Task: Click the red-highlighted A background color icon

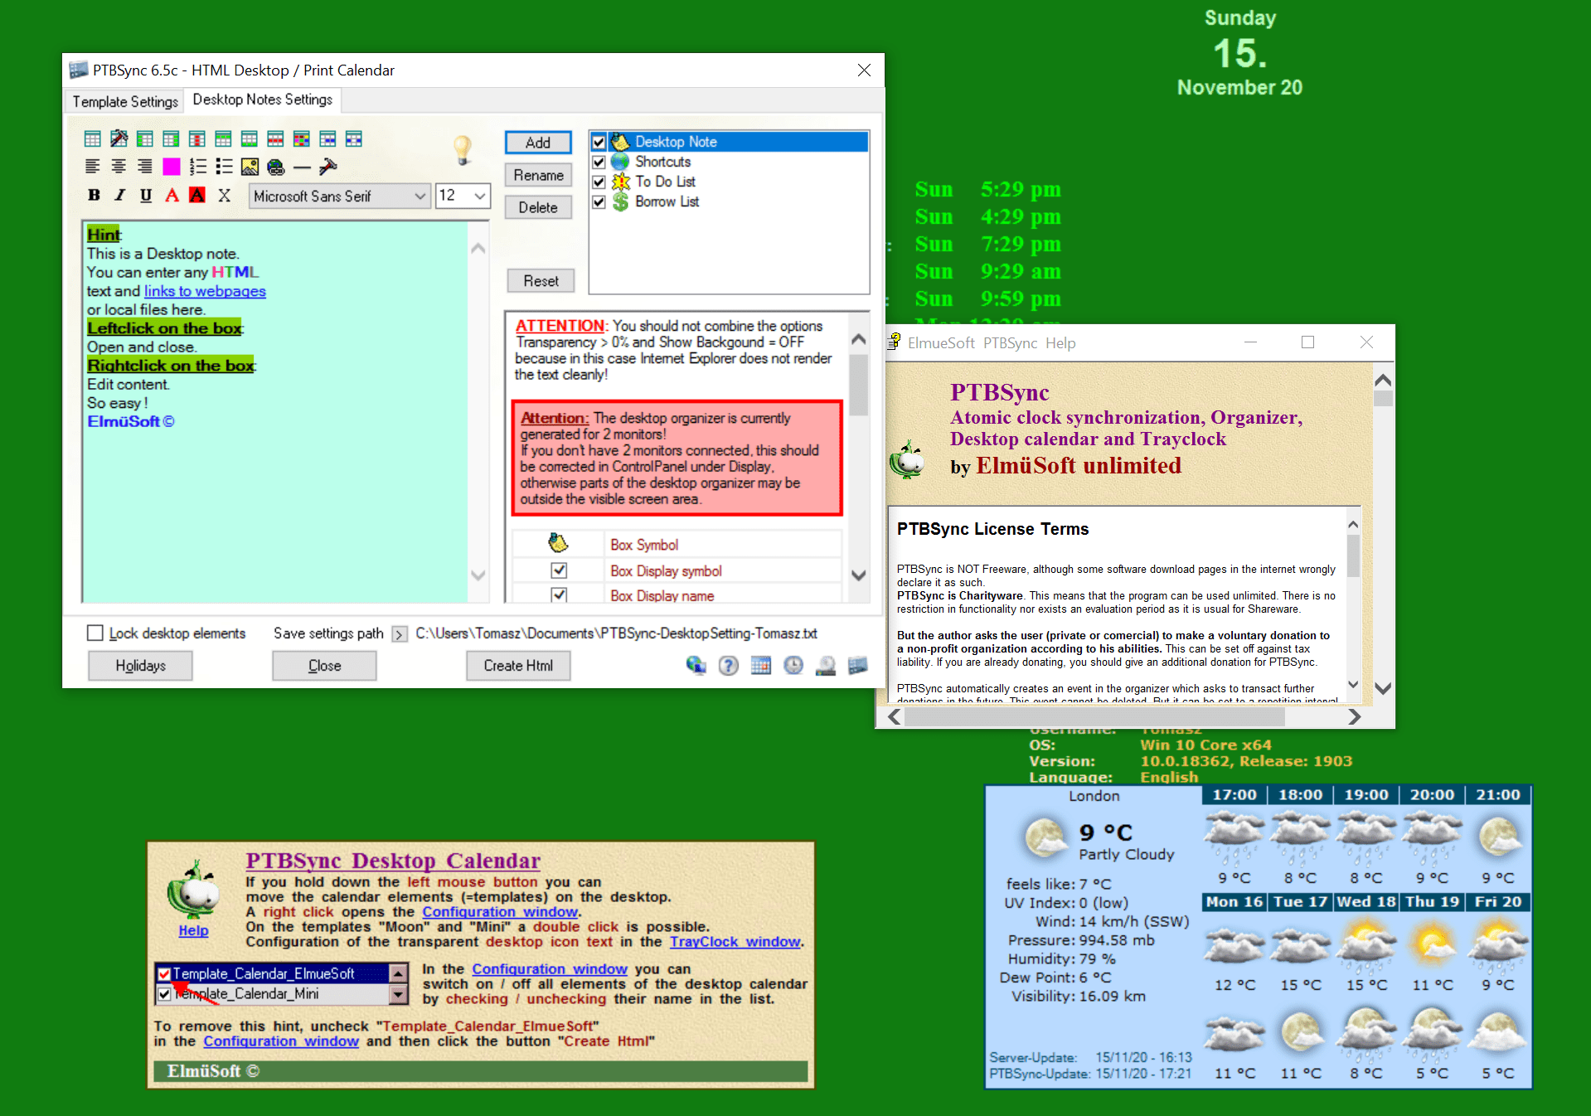Action: (197, 195)
